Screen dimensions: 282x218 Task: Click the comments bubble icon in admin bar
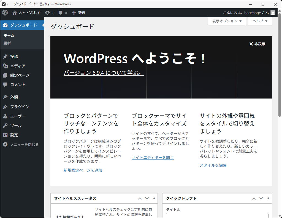click(x=61, y=13)
